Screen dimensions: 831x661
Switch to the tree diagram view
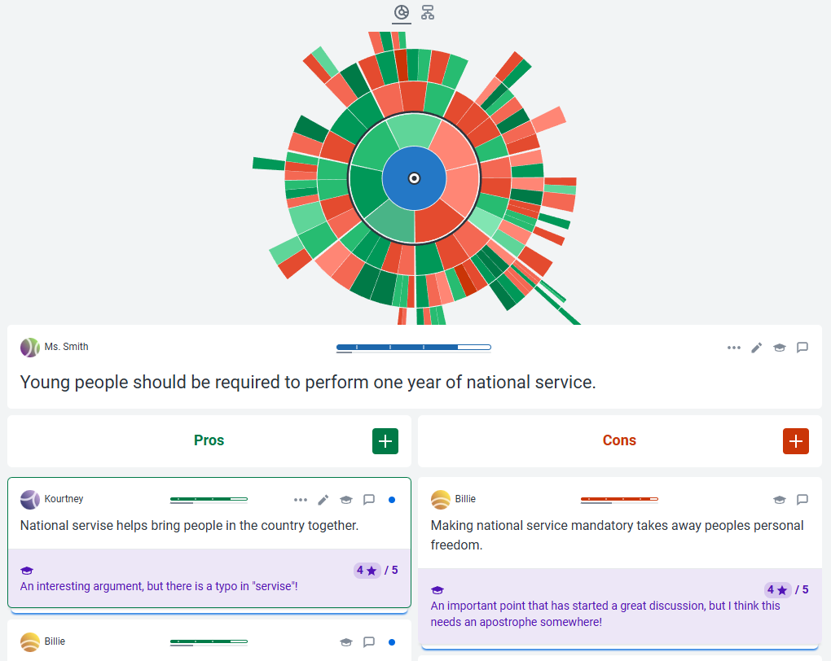(428, 12)
